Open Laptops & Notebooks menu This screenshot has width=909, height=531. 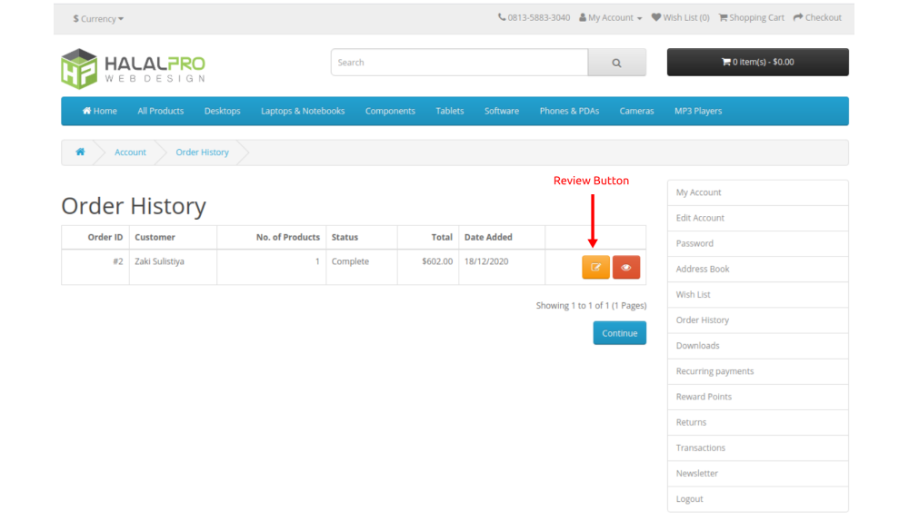[303, 111]
